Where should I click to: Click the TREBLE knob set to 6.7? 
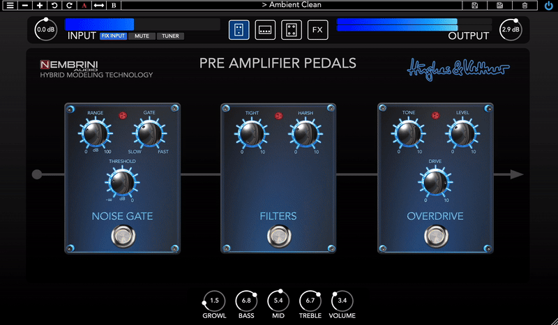(x=310, y=301)
